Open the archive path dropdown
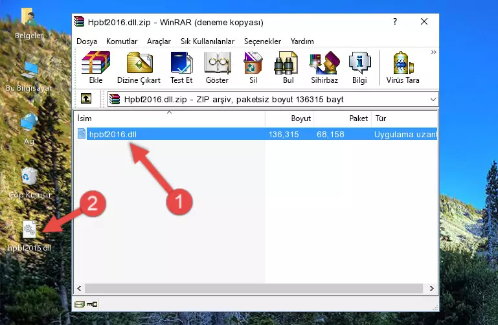 433,99
